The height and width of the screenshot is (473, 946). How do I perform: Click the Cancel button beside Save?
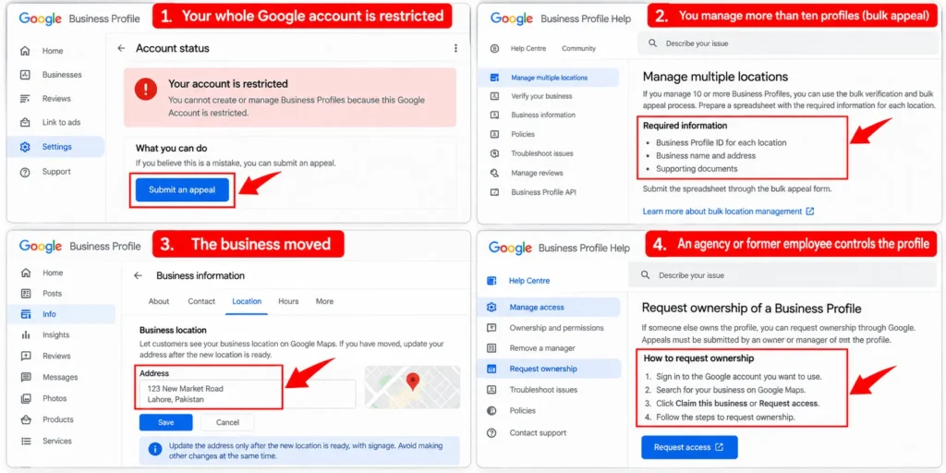[x=227, y=422]
